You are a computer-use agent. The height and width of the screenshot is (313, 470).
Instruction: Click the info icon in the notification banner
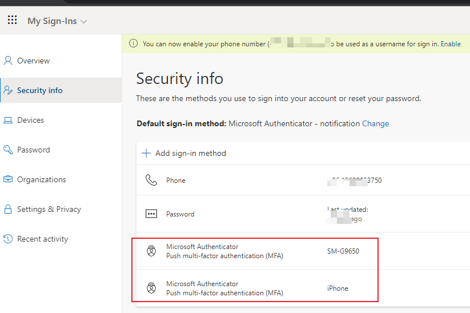(134, 43)
